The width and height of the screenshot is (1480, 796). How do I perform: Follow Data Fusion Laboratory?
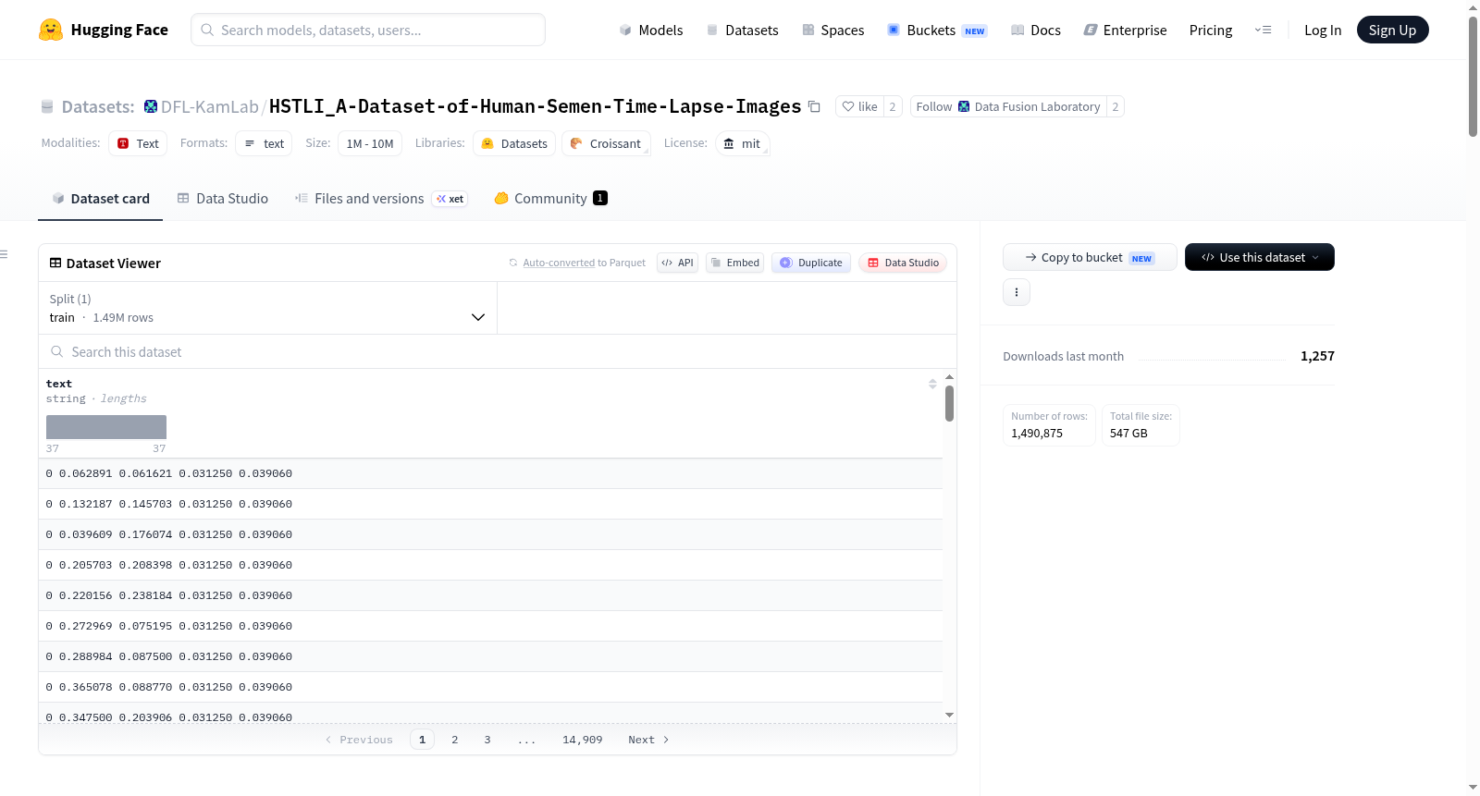[x=1008, y=106]
